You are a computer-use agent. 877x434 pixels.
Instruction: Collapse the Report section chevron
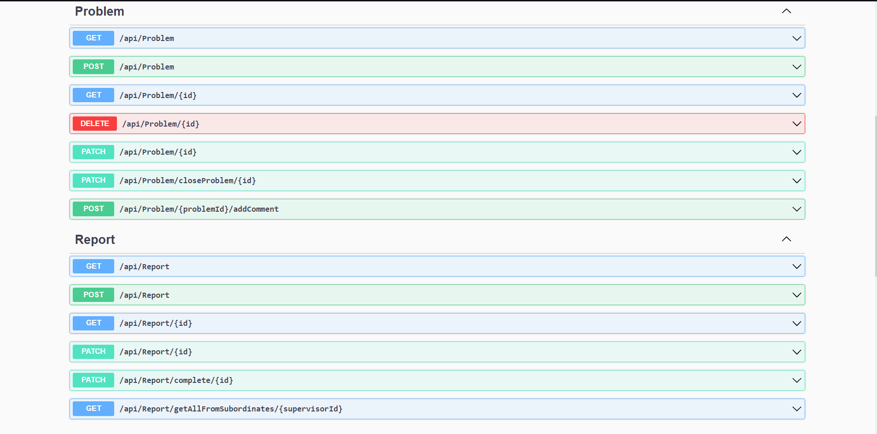tap(786, 239)
